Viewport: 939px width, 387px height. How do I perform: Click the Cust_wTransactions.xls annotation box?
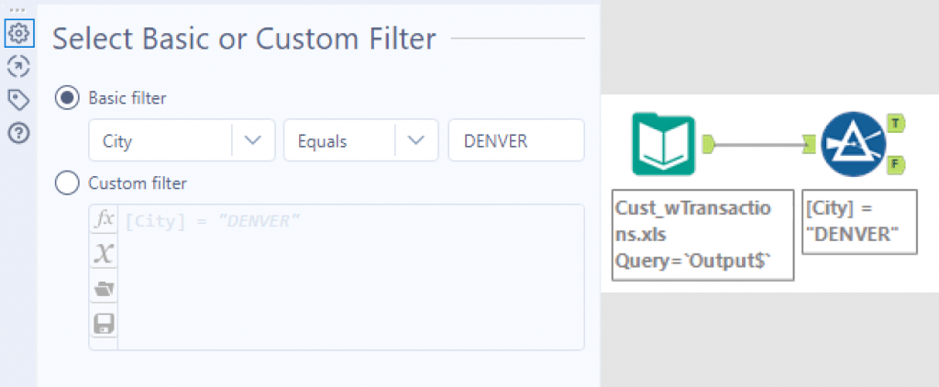[x=702, y=236]
